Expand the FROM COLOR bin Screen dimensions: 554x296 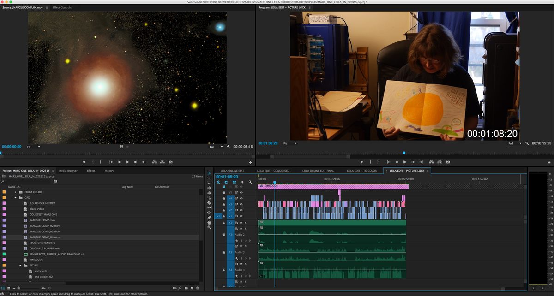tap(16, 192)
